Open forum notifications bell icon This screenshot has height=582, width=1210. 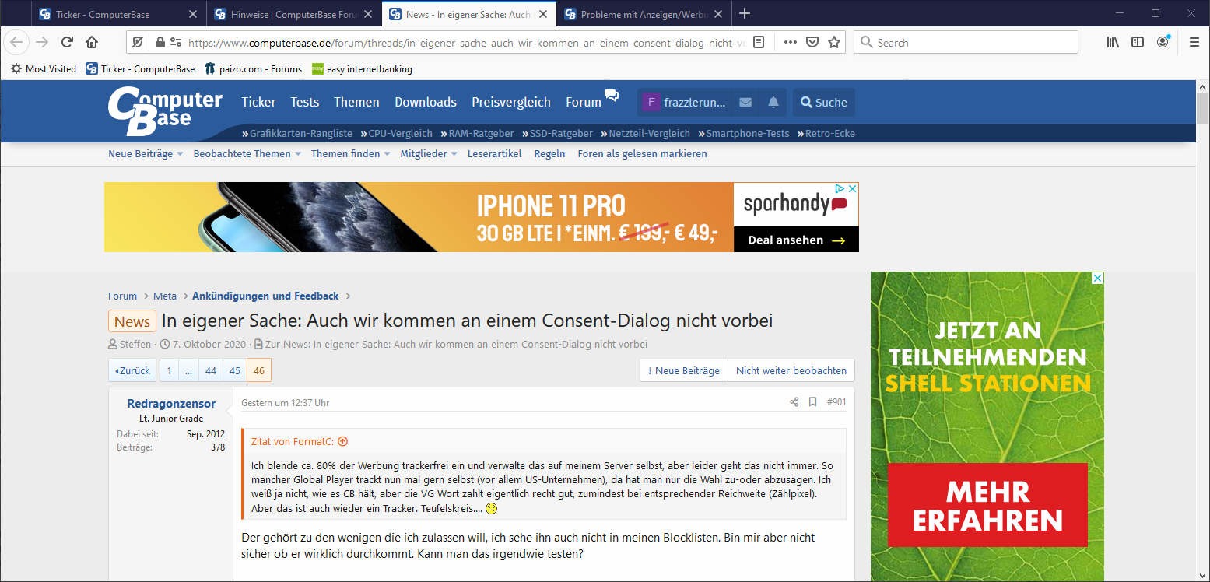click(x=773, y=102)
